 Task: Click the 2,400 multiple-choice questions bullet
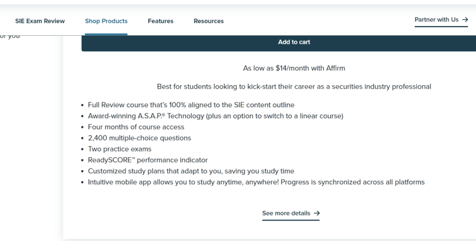coord(139,138)
